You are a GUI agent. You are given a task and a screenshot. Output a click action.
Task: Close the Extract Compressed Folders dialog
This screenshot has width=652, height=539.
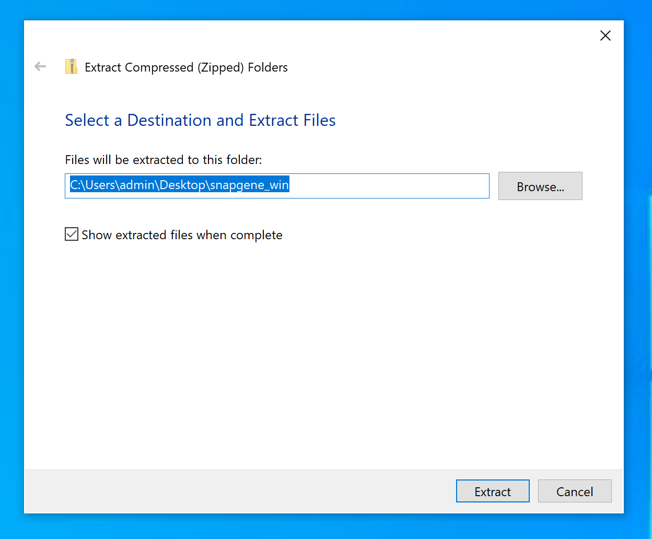pyautogui.click(x=605, y=36)
